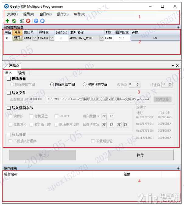Expand the COM44 port dropdown
Viewport: 184px width, 206px height.
point(34,38)
